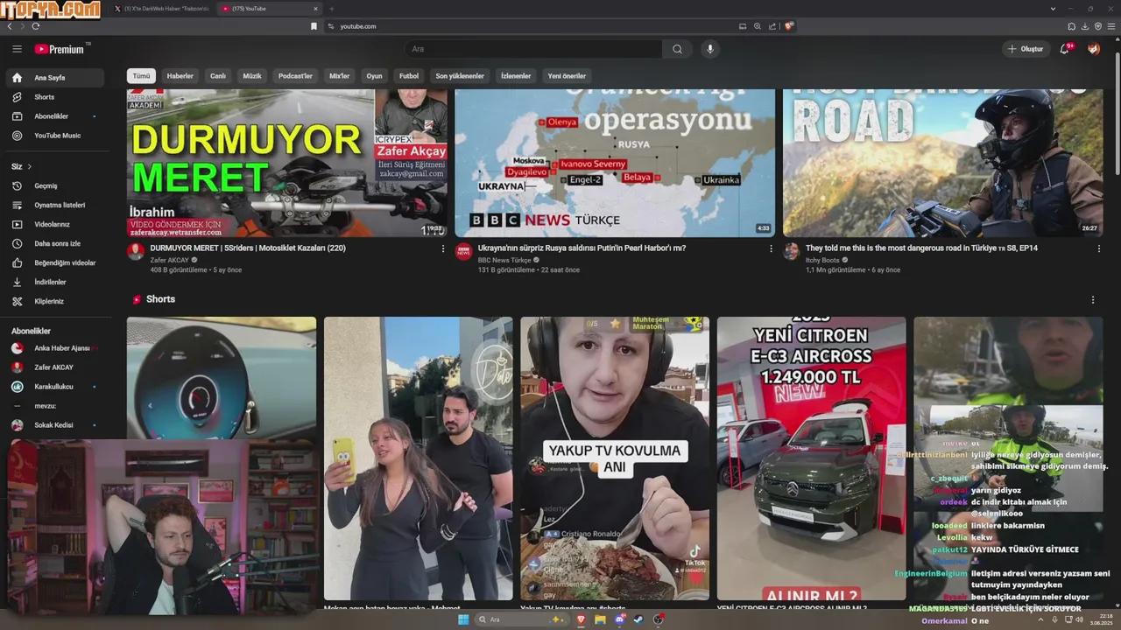Start voice search with the microphone icon
This screenshot has width=1121, height=630.
(710, 49)
